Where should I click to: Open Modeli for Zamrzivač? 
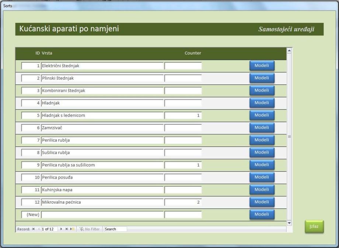click(x=262, y=128)
